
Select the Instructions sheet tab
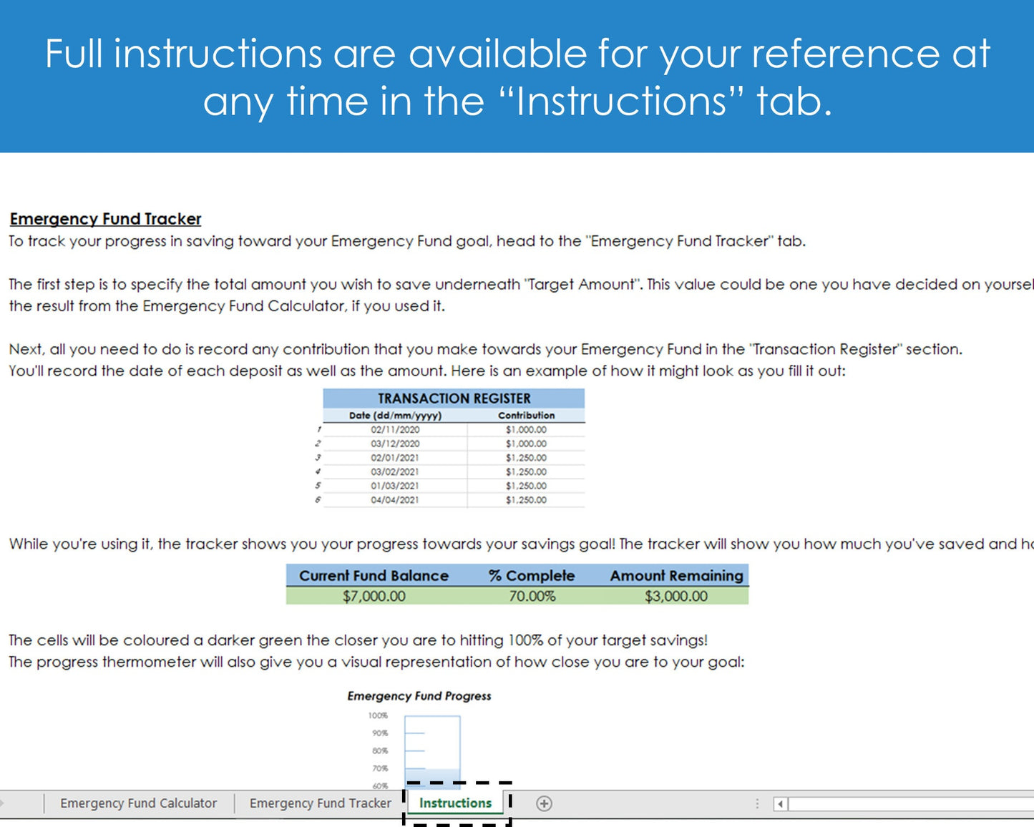tap(455, 803)
